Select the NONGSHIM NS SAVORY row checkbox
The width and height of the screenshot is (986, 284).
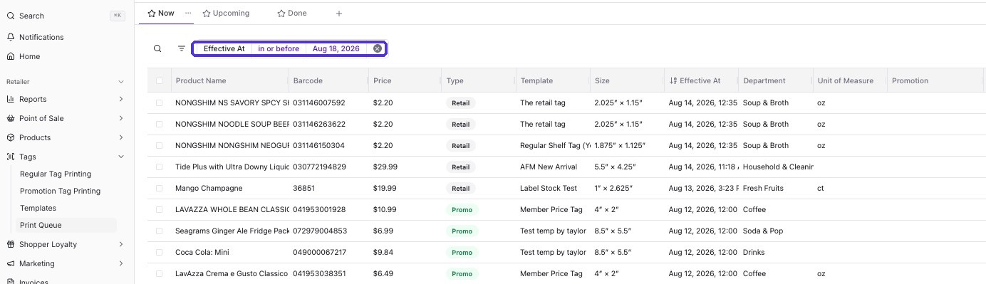pos(159,102)
